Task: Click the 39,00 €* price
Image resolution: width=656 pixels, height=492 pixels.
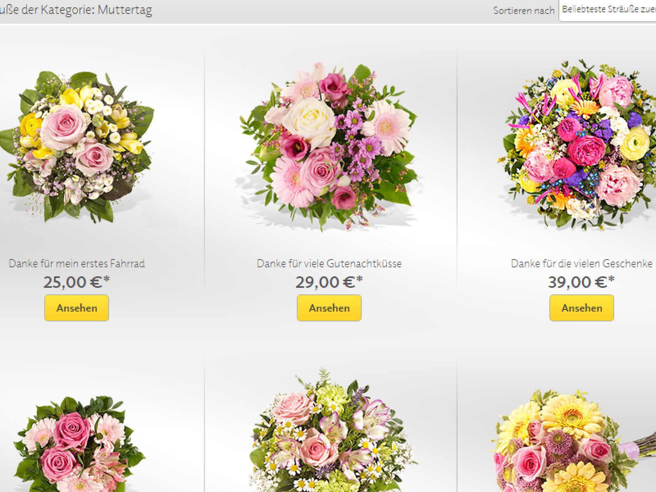Action: [581, 282]
